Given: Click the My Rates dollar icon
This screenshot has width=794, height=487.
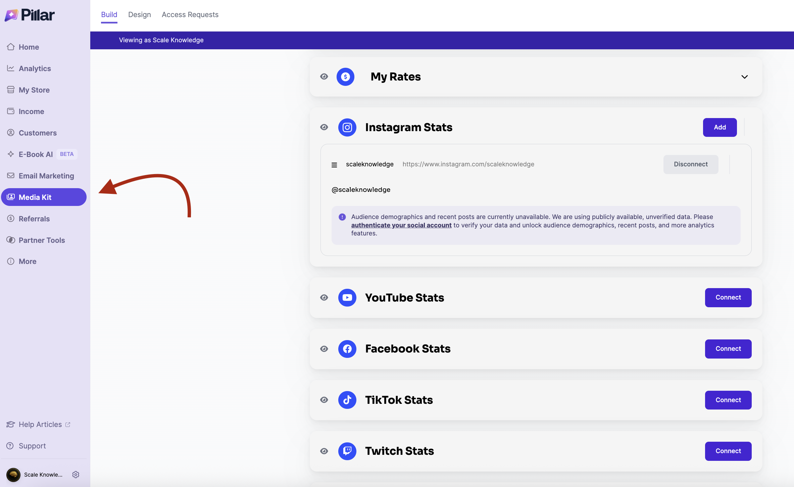Looking at the screenshot, I should pos(345,77).
